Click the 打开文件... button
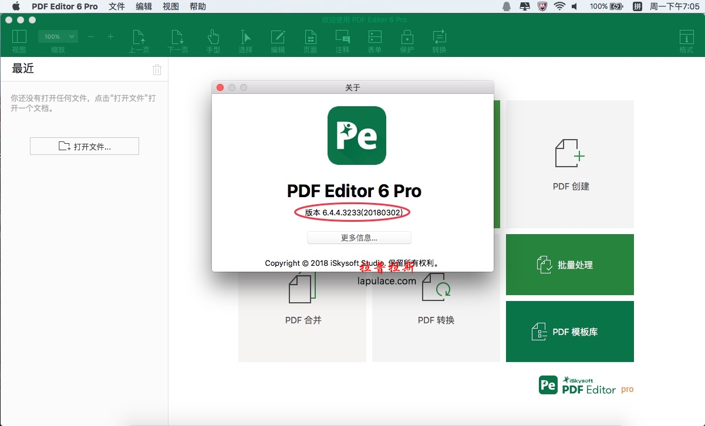The width and height of the screenshot is (705, 426). 85,146
